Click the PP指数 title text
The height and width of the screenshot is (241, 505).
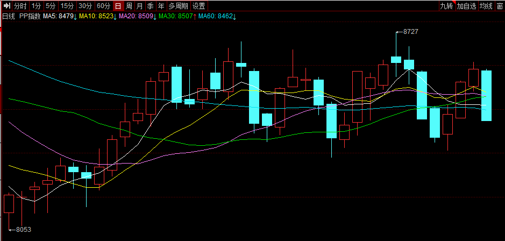click(30, 16)
